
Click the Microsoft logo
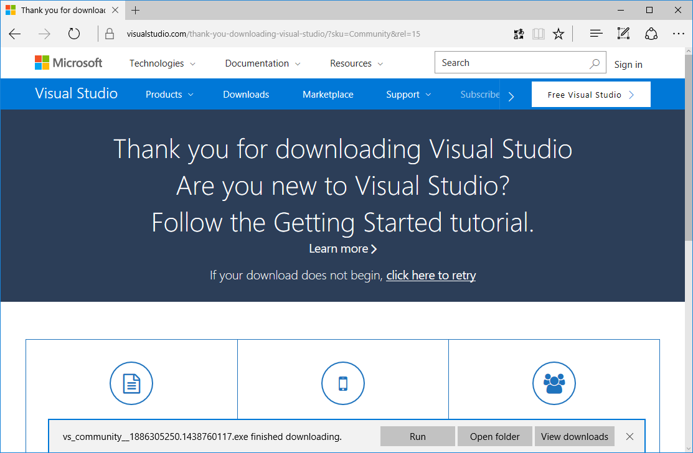tap(68, 63)
